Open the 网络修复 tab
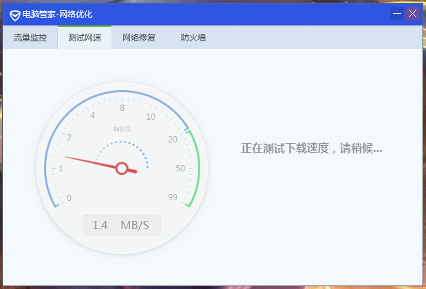This screenshot has height=289, width=426. pos(139,38)
